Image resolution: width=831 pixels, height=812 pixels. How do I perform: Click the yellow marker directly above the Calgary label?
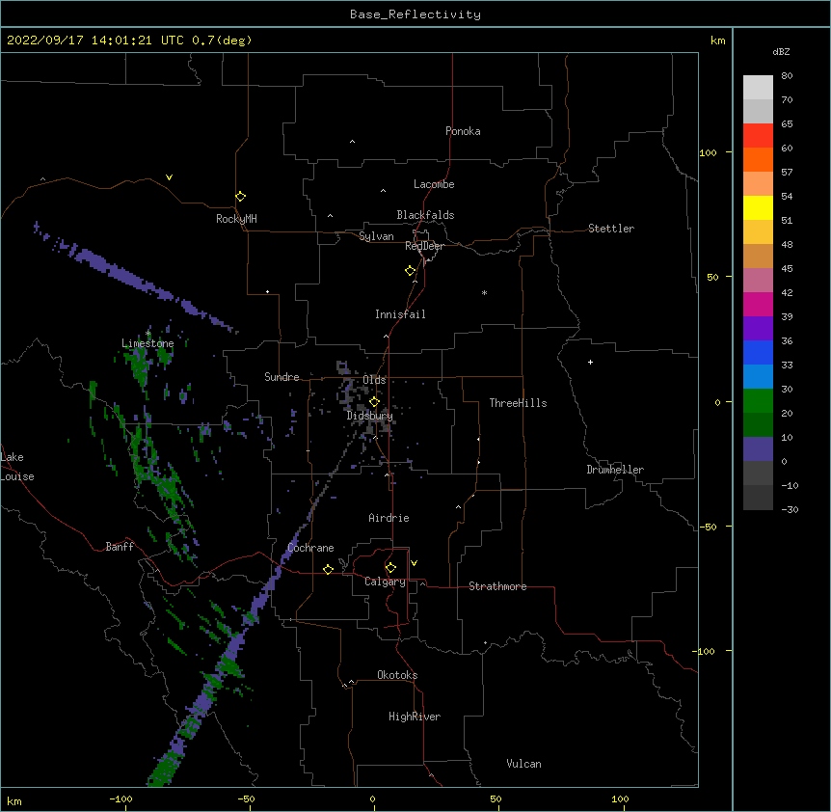[x=390, y=568]
